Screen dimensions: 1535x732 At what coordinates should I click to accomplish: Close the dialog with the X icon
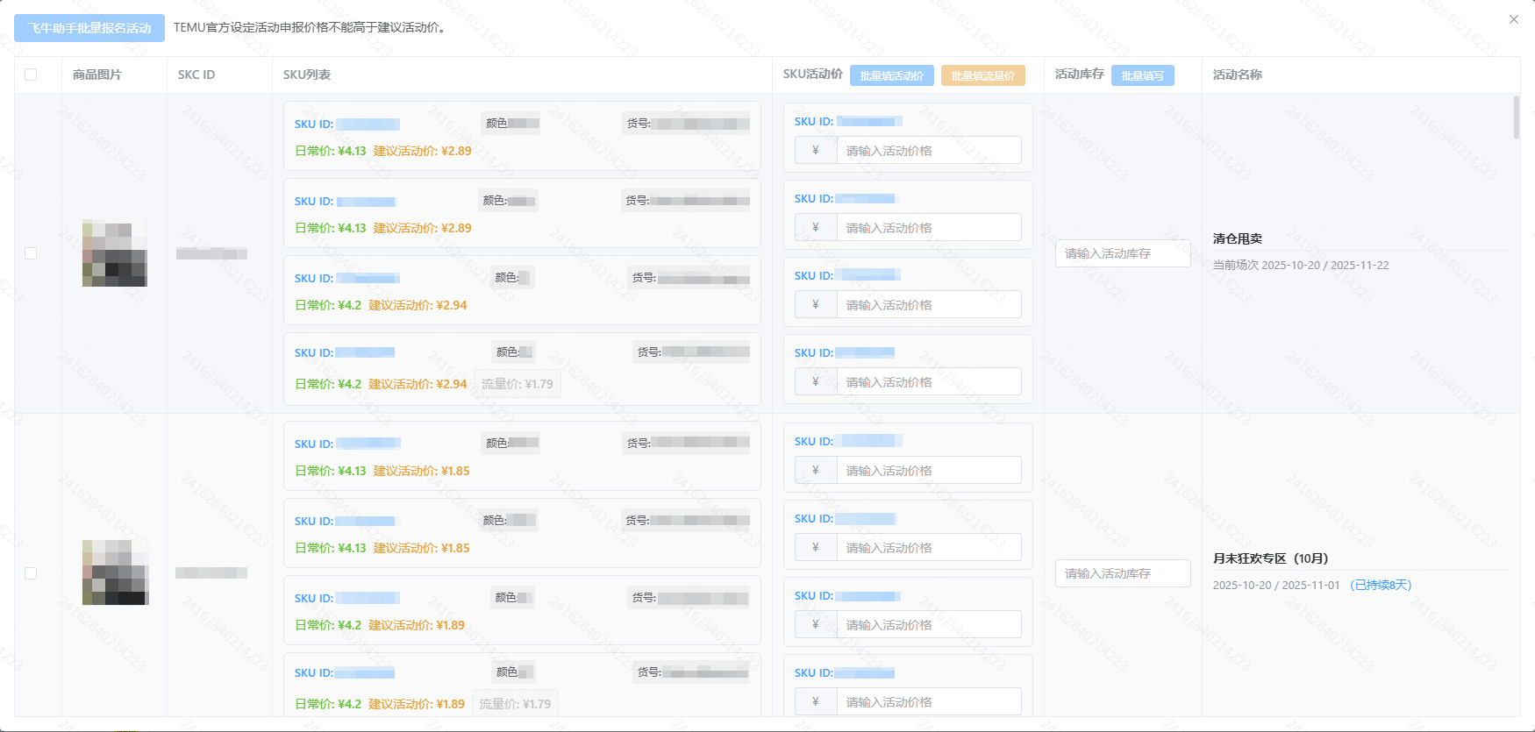[x=1513, y=19]
